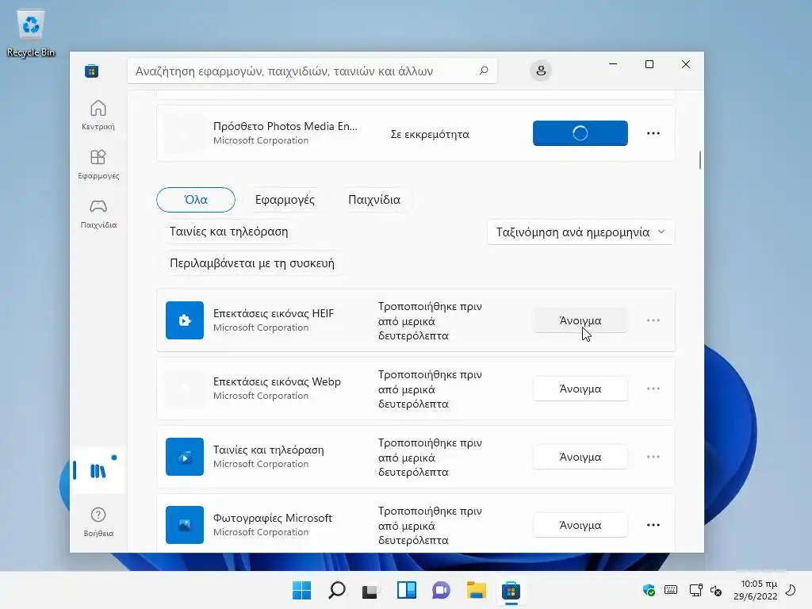This screenshot has height=609, width=812.
Task: Select the Εφαρμογές filter chip
Action: 285,199
